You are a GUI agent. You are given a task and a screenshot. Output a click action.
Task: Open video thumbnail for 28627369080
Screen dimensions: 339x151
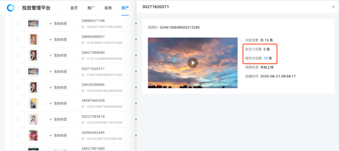pos(33,56)
